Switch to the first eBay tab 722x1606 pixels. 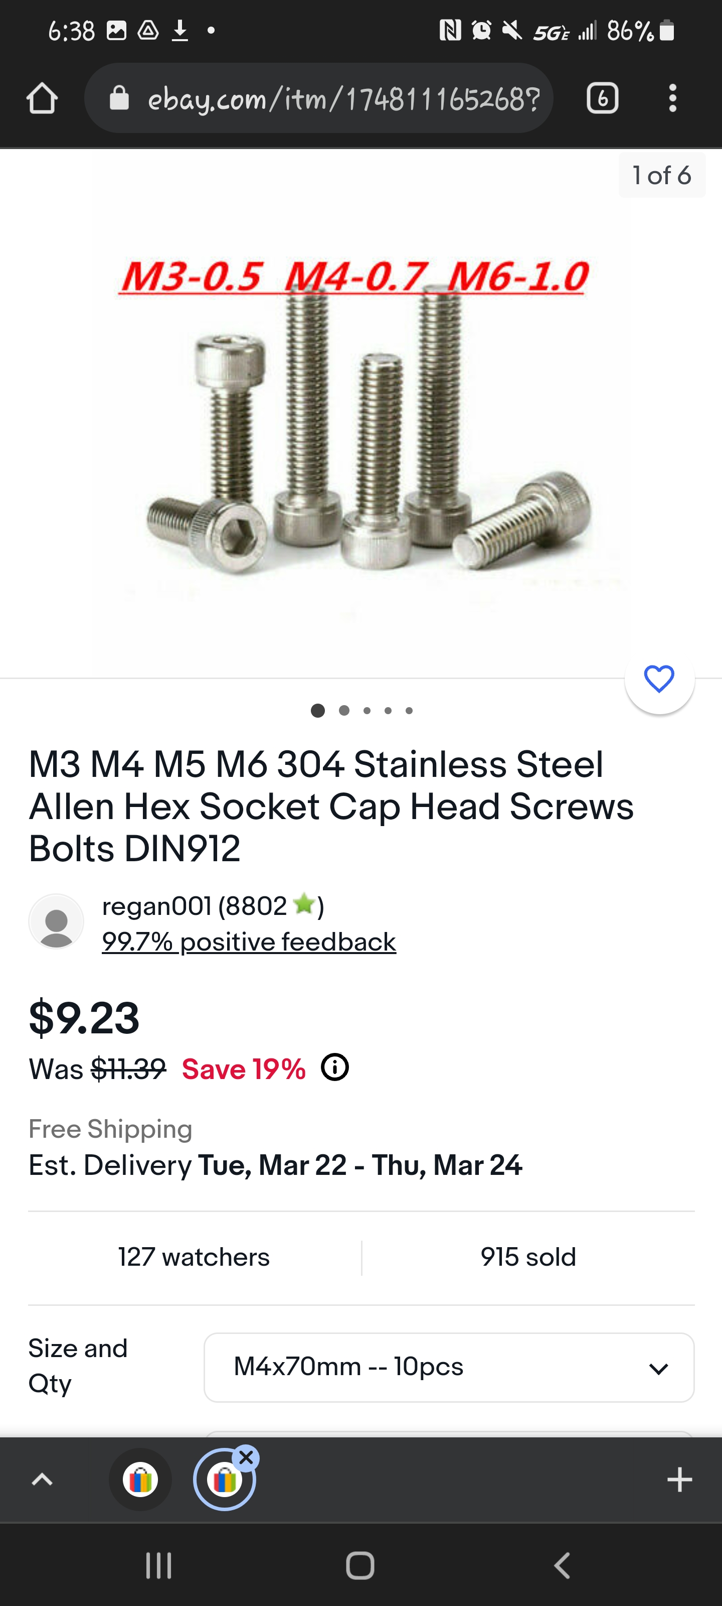point(141,1480)
